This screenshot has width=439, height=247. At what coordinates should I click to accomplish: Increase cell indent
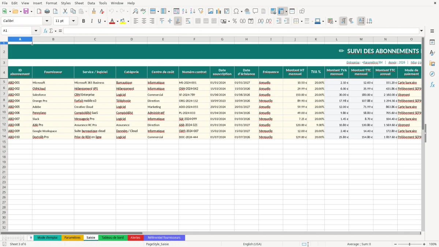[279, 21]
